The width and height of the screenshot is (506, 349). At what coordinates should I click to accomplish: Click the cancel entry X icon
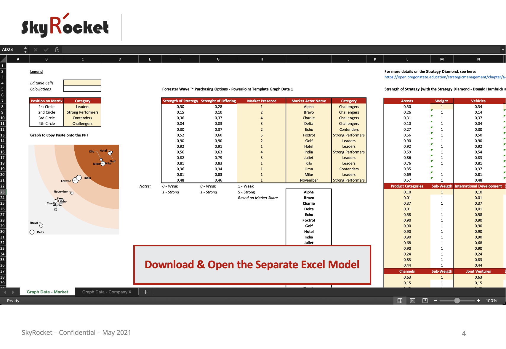[36, 50]
